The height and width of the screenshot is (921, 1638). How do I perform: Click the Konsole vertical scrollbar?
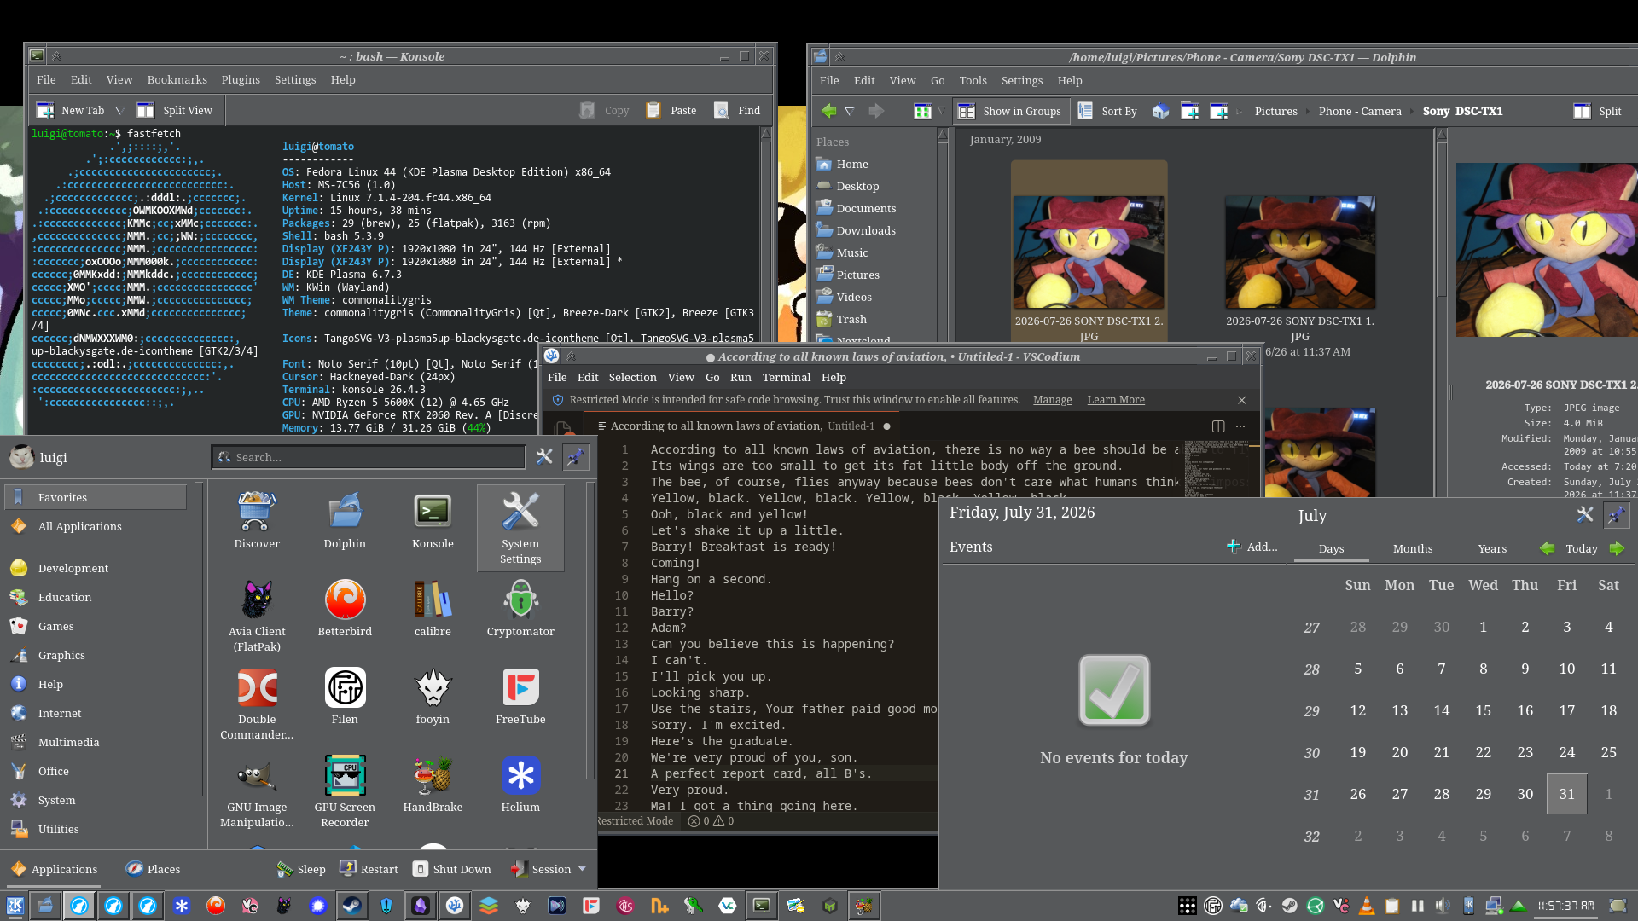pos(765,281)
